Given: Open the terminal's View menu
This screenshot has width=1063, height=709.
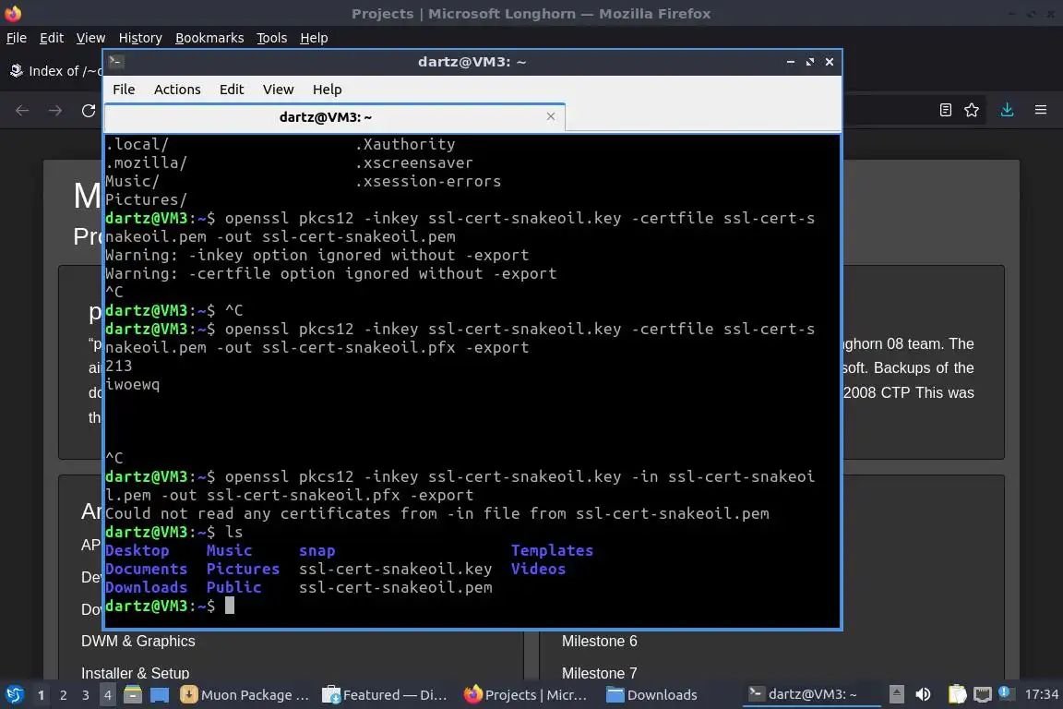Looking at the screenshot, I should [278, 90].
